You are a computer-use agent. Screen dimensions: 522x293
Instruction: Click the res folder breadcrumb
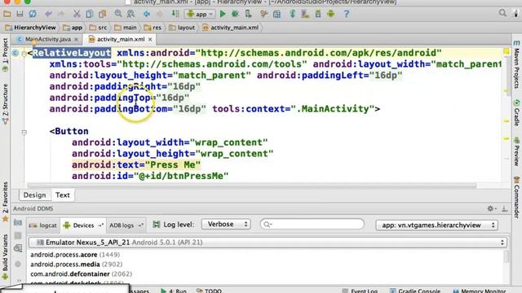pyautogui.click(x=153, y=28)
